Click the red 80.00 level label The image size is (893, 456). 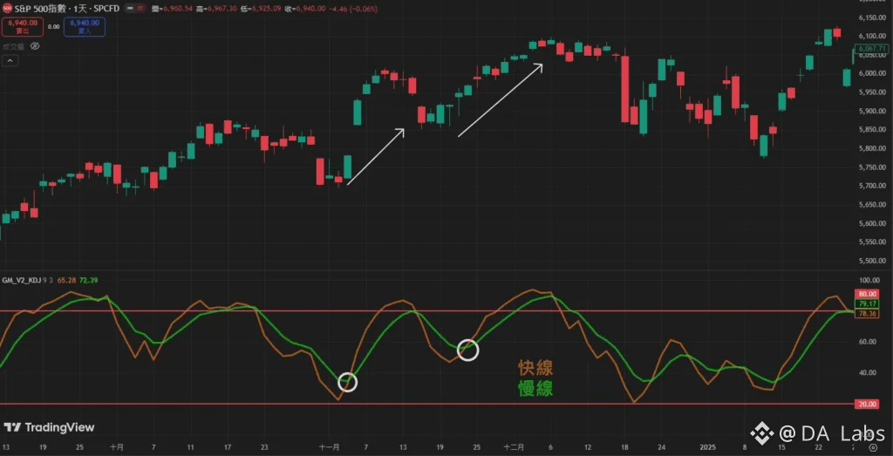(x=867, y=295)
